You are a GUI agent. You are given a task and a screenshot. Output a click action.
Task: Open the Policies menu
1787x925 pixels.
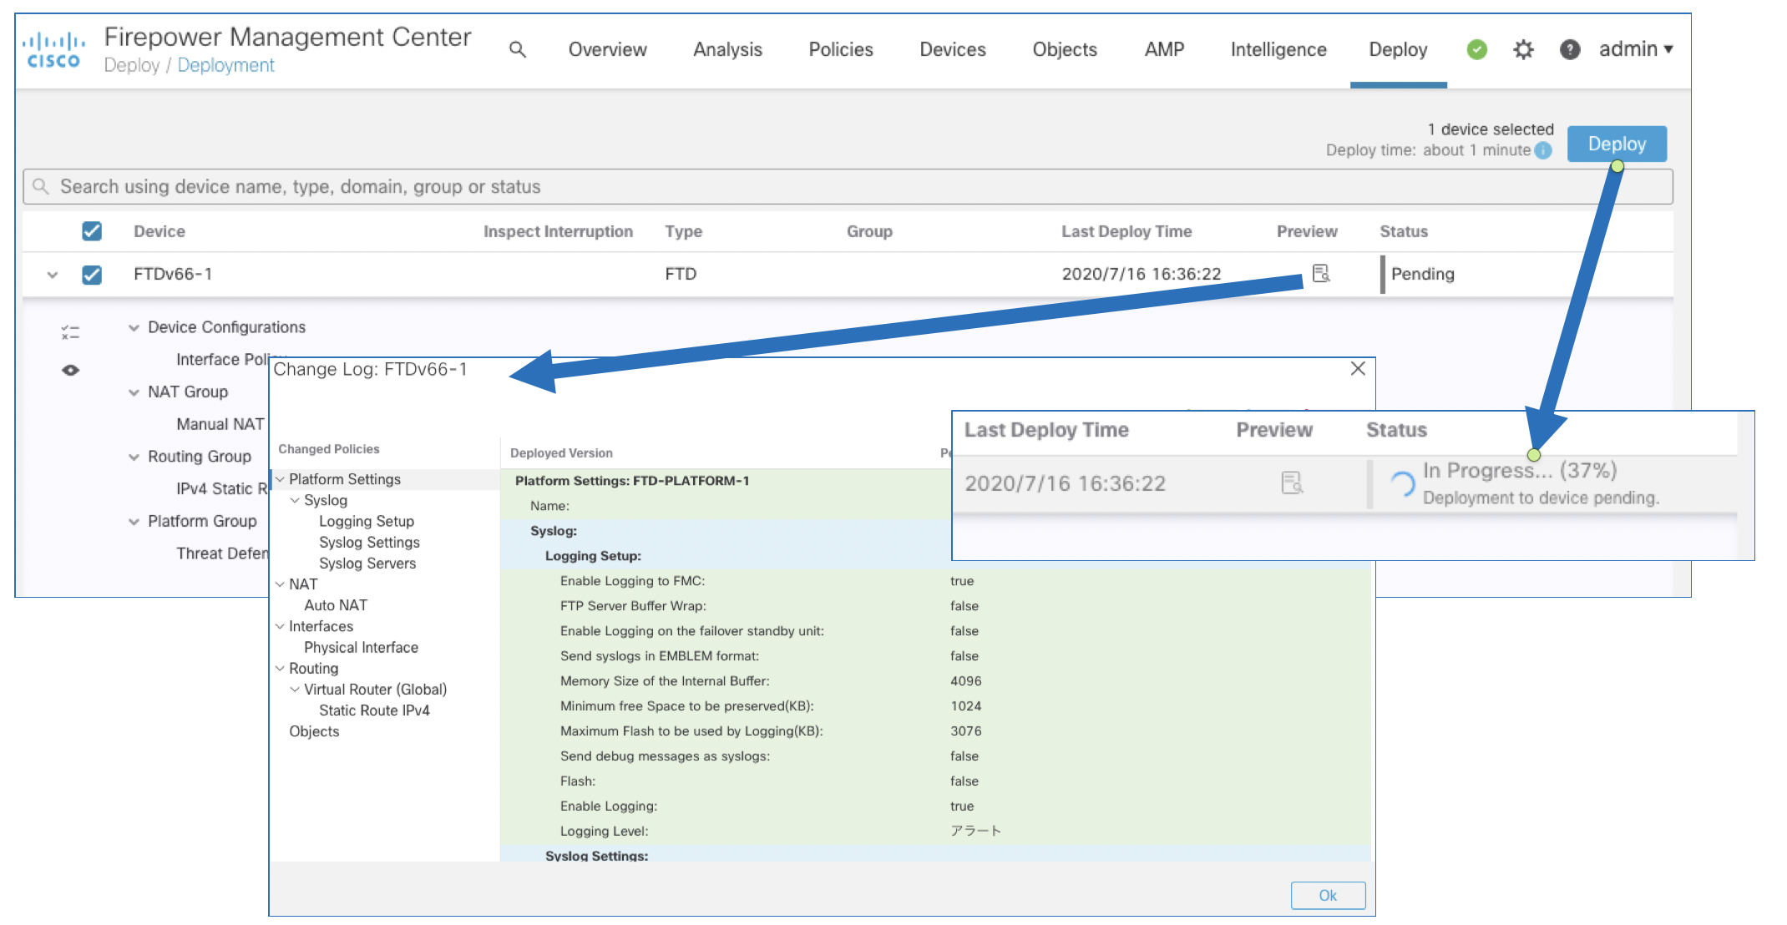(840, 50)
